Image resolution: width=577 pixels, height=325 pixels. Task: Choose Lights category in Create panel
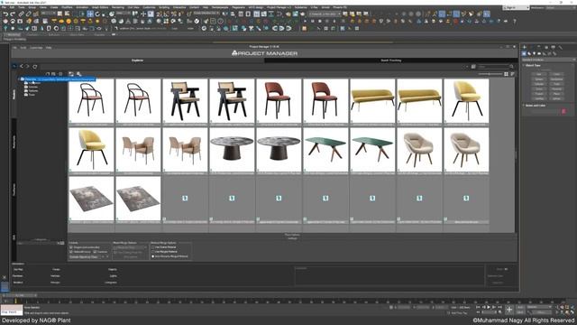(535, 53)
